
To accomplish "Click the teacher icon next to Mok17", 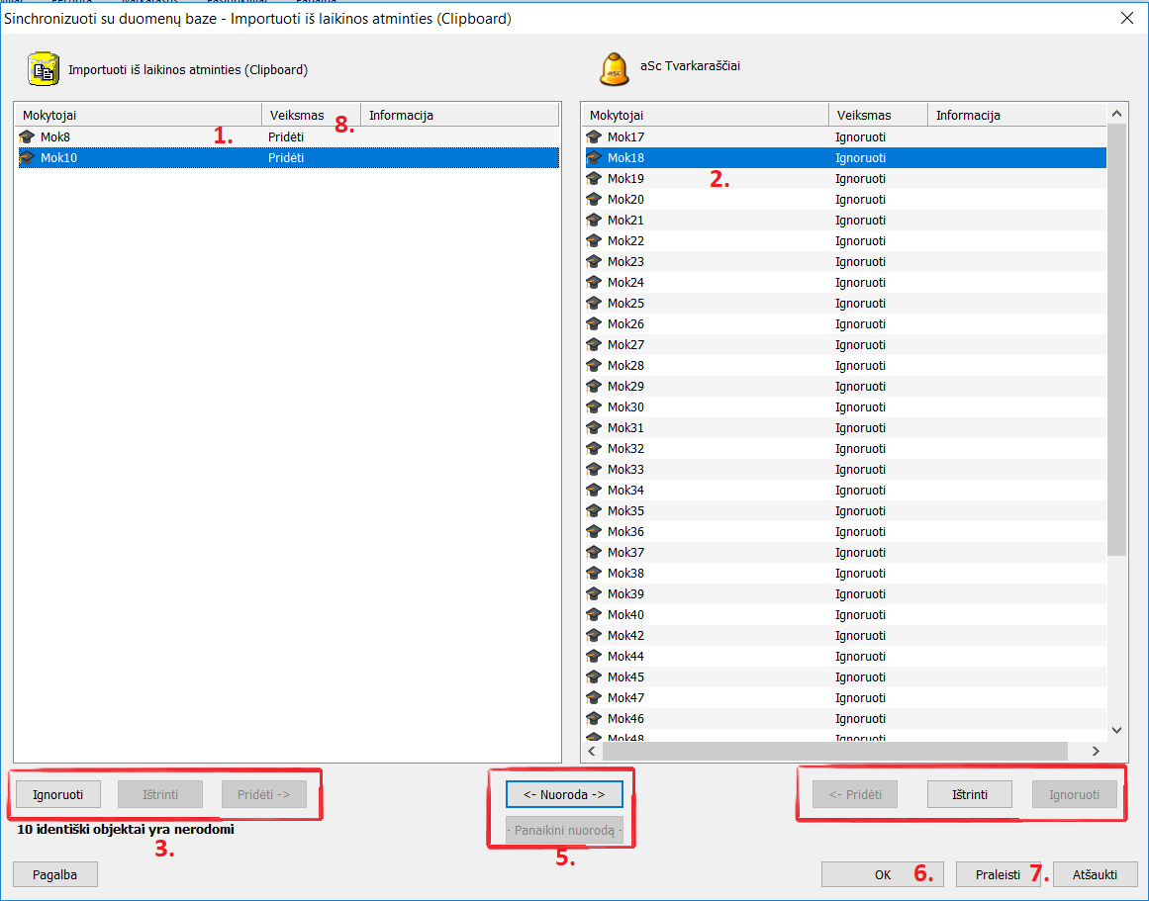I will (594, 136).
